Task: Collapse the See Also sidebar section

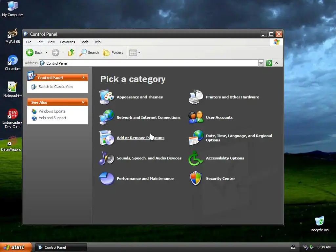Action: 83,102
